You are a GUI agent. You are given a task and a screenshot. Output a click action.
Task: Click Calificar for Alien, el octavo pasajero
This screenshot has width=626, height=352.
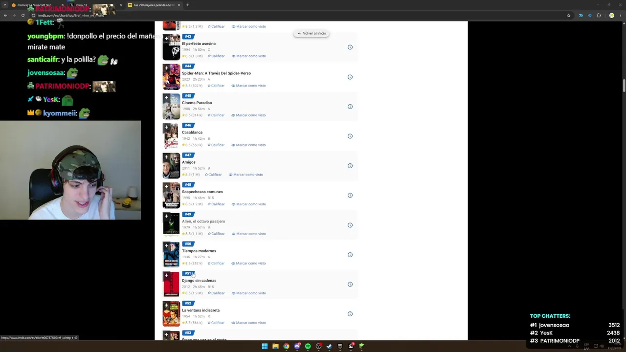pyautogui.click(x=216, y=234)
